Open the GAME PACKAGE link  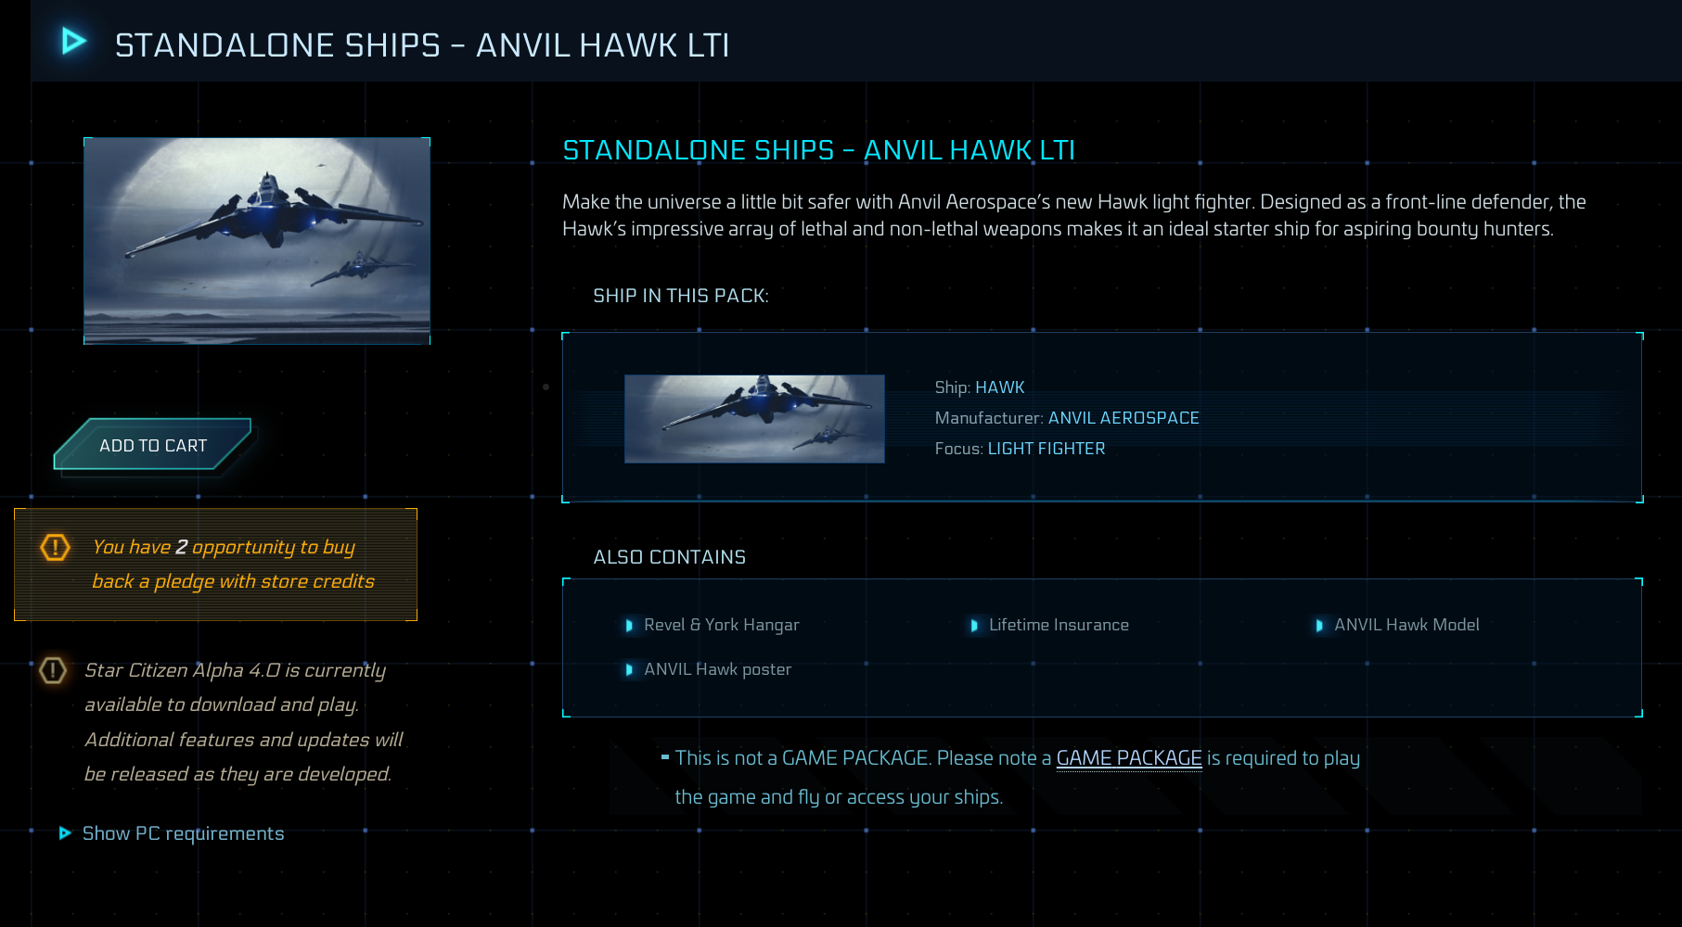pos(1128,757)
